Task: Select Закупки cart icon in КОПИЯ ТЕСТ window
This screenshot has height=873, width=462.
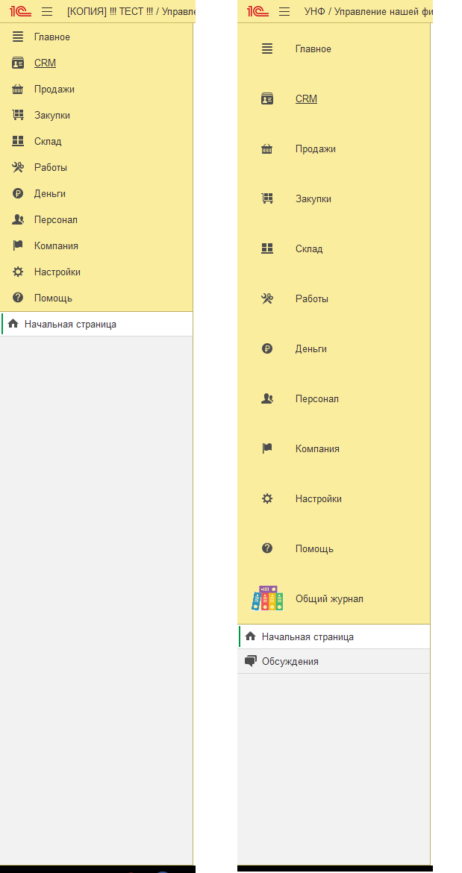Action: click(18, 115)
